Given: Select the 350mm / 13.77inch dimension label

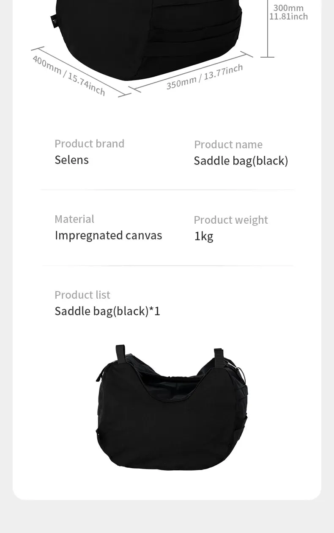Looking at the screenshot, I should coord(205,77).
